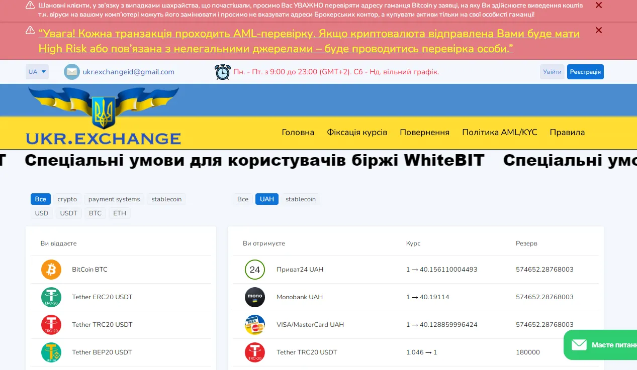Open chat via green envelope icon
Viewport: 637px width, 370px height.
(579, 345)
